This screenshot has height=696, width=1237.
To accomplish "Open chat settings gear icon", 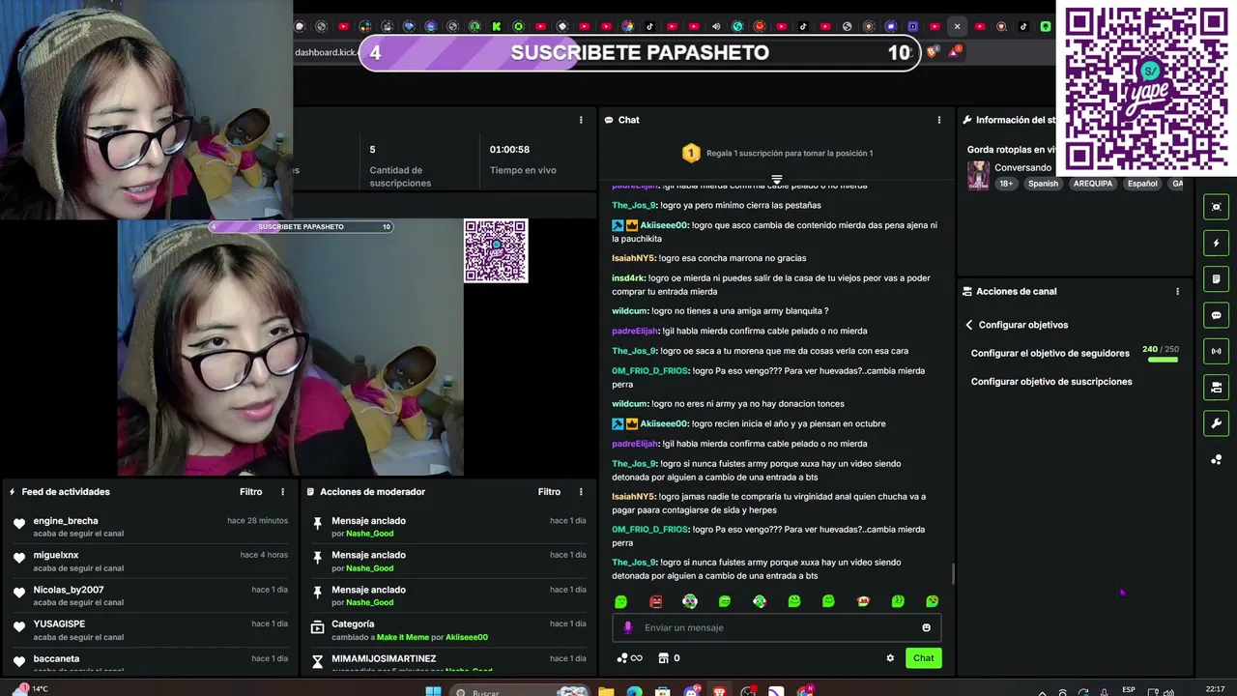I will coord(890,658).
